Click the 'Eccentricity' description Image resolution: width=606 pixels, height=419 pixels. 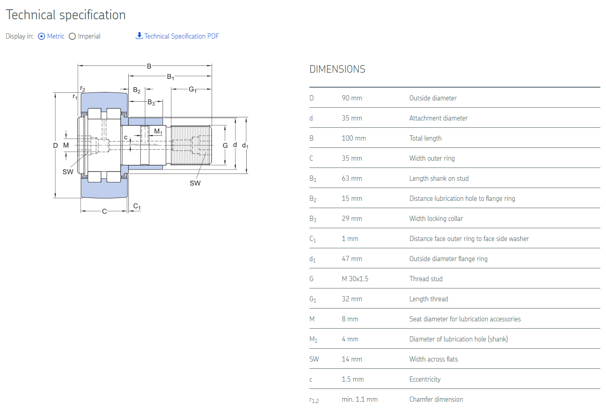coord(425,379)
